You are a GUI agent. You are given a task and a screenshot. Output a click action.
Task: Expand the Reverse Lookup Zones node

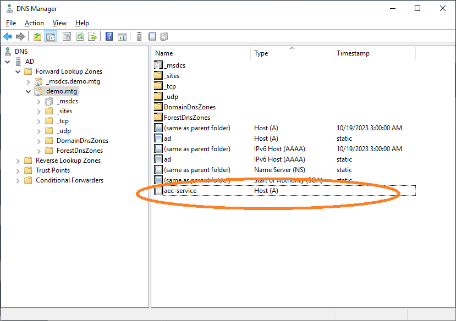tap(18, 160)
